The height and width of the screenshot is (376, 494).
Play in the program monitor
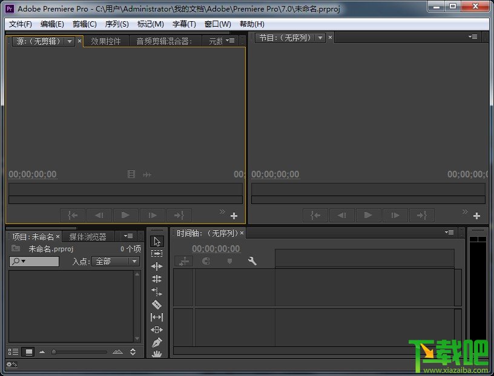[368, 215]
